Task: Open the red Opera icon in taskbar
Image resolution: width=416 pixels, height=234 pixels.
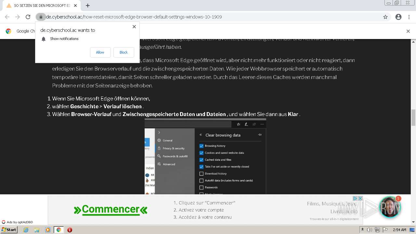Action: (70, 230)
